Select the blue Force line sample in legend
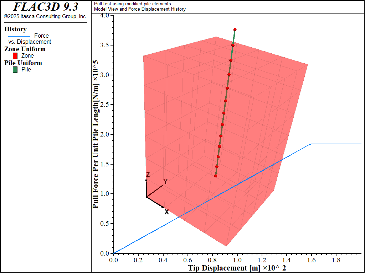Image resolution: width=365 pixels, height=273 pixels. tap(19, 36)
